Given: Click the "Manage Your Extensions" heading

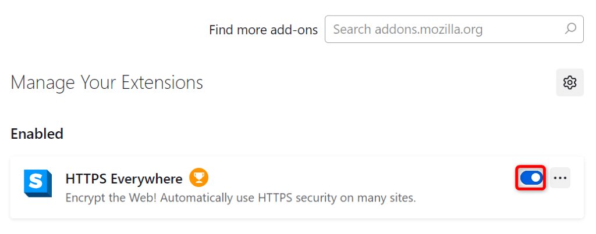Looking at the screenshot, I should (107, 82).
